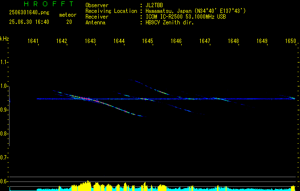Click the 0.6 kHz frequency label
The image size is (300, 191).
point(4,181)
